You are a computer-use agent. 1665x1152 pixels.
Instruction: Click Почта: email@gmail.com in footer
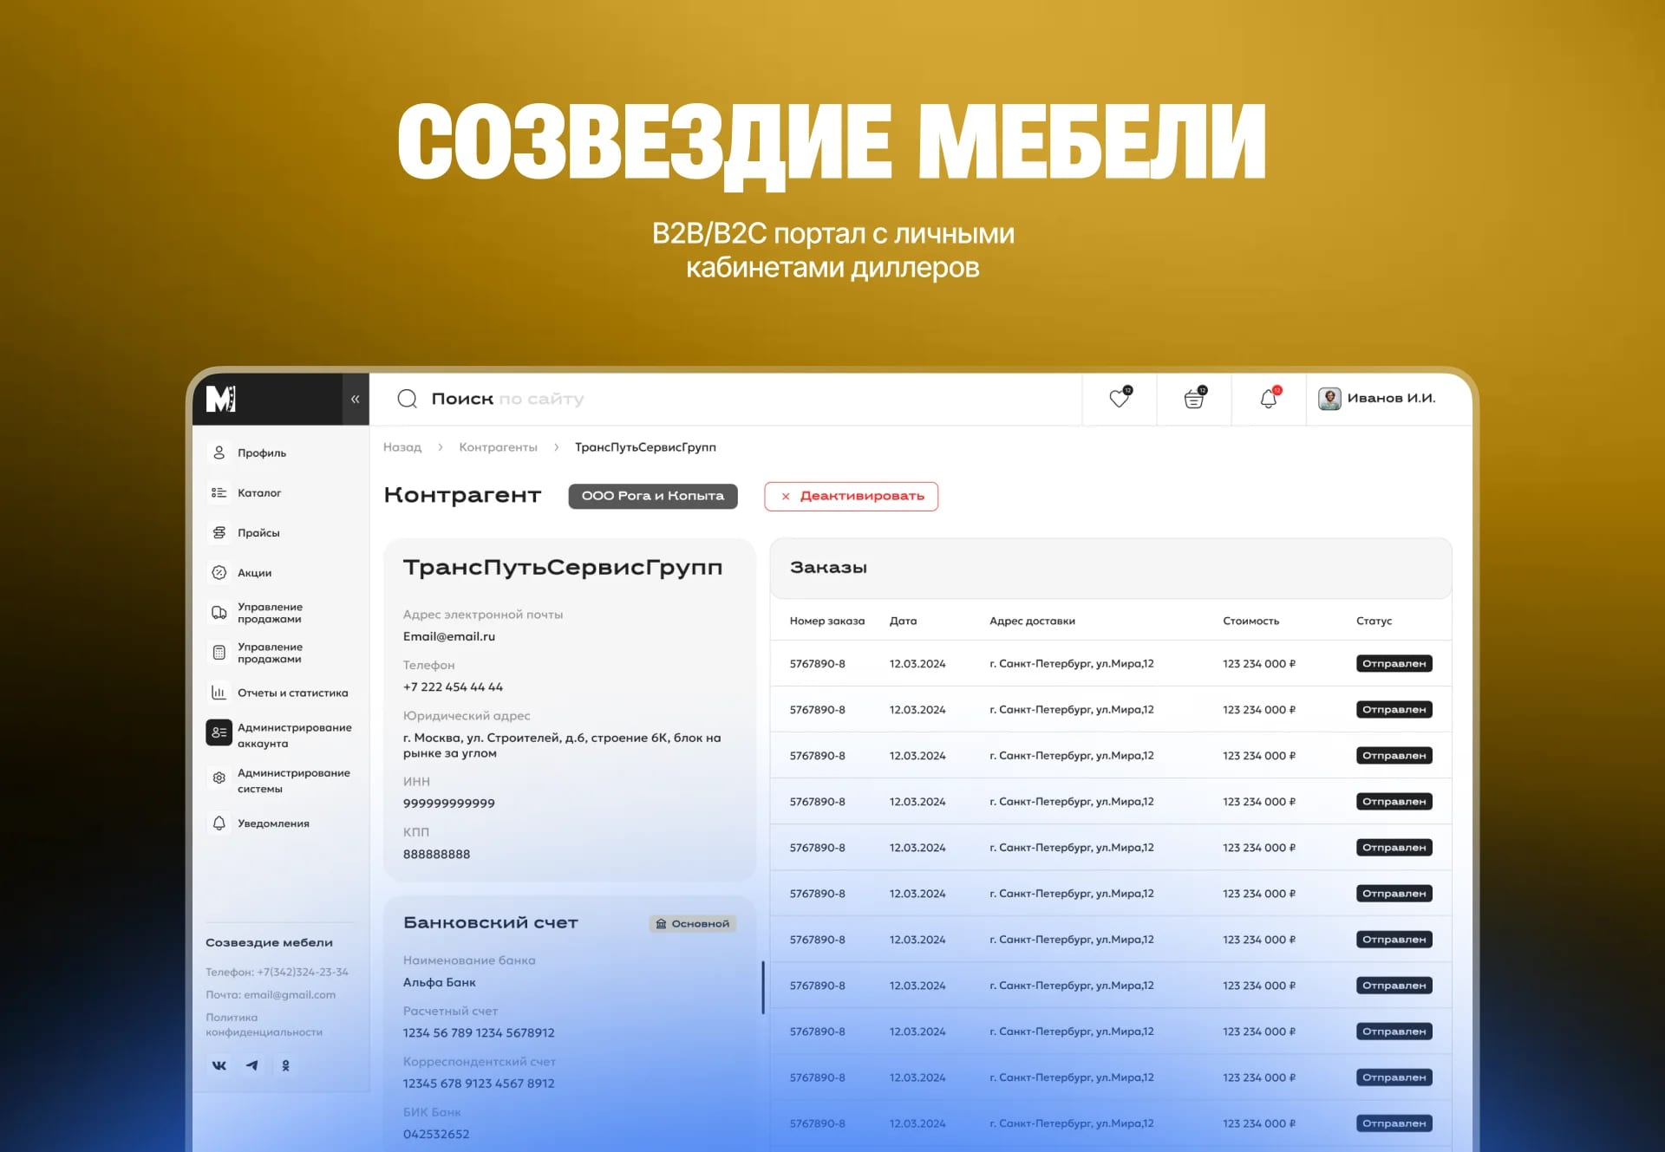(x=271, y=994)
